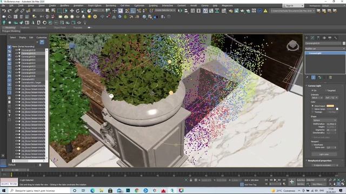Toggle the selection lock icon in status bar
The image size is (346, 194).
[x=191, y=180]
